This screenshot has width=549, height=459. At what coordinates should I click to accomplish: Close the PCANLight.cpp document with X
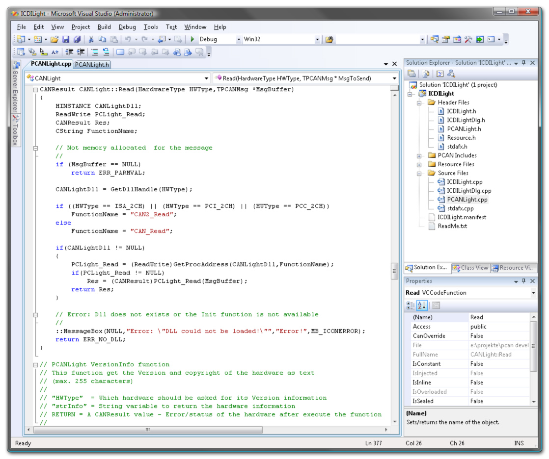(x=395, y=64)
